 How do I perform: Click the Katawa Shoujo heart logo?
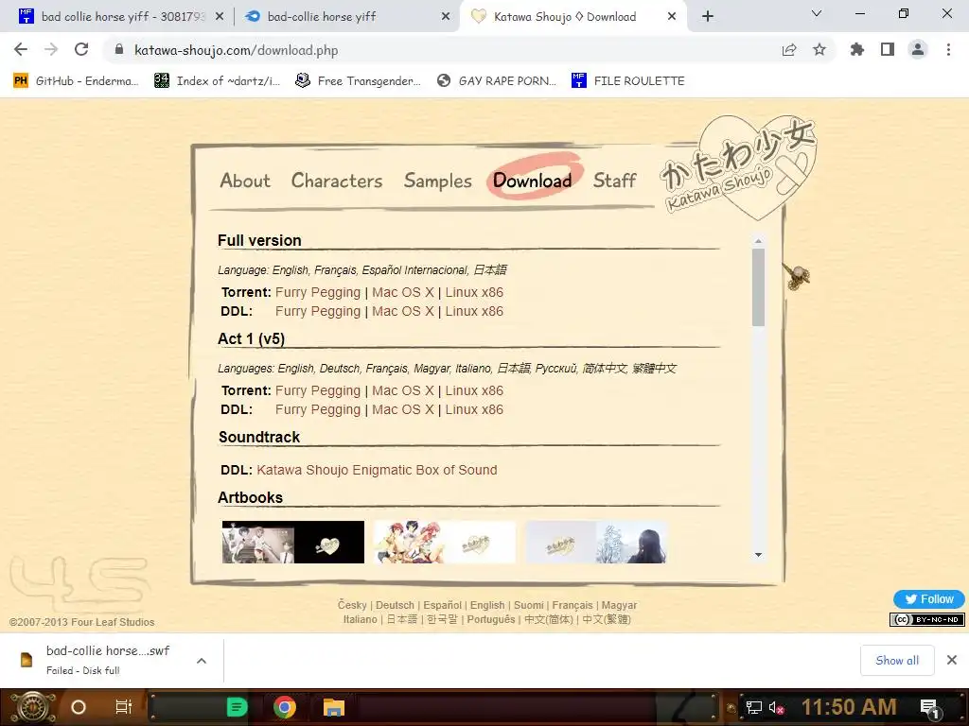tap(740, 166)
